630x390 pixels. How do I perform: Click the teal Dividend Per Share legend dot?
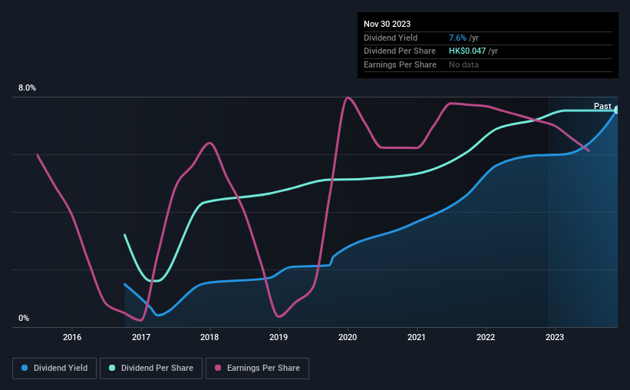(112, 368)
